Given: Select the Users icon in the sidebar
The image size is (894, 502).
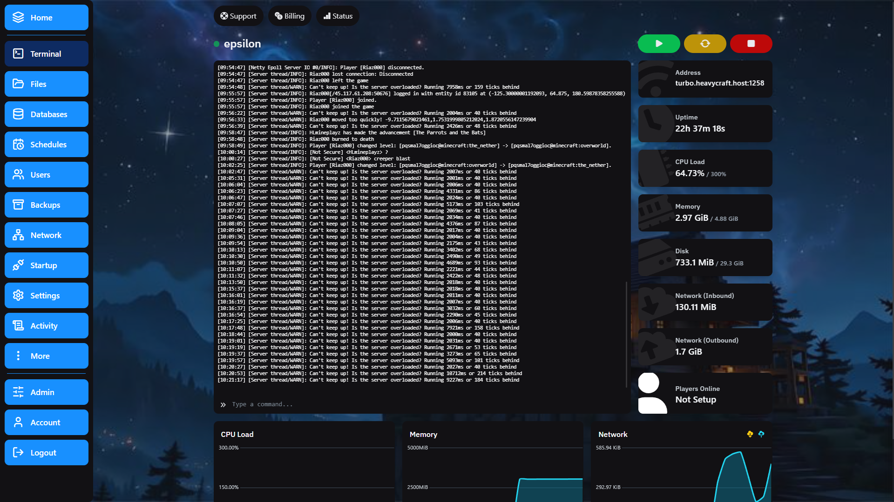Looking at the screenshot, I should pos(18,174).
